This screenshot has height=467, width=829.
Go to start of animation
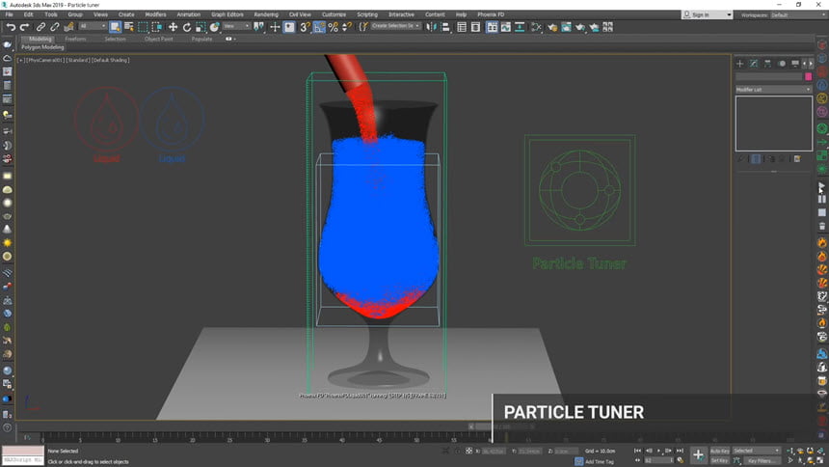click(x=637, y=451)
